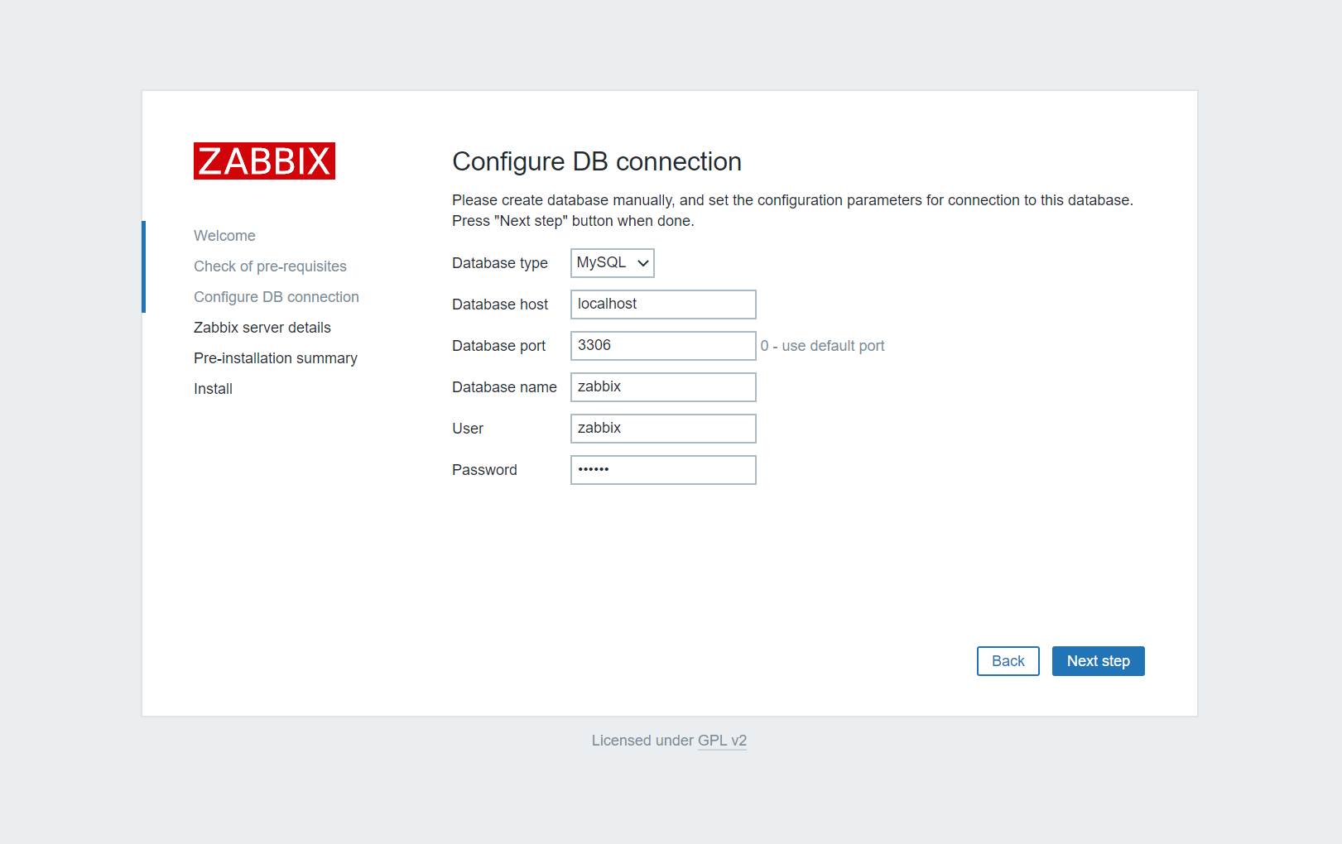The width and height of the screenshot is (1342, 844).
Task: Open the GPL v2 license link
Action: 722,741
